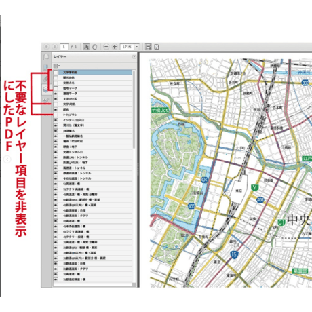The image size is (312, 312).
Task: Fit one full page to window
Action: (x=157, y=47)
